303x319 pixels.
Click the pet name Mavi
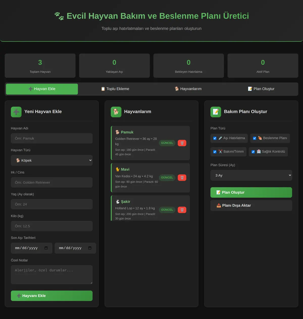[x=125, y=169]
